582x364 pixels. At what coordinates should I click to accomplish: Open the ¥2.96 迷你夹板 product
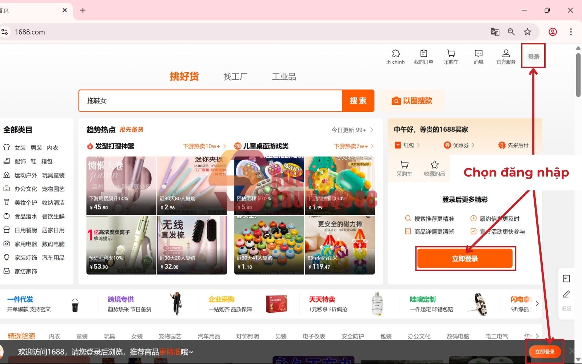192,186
